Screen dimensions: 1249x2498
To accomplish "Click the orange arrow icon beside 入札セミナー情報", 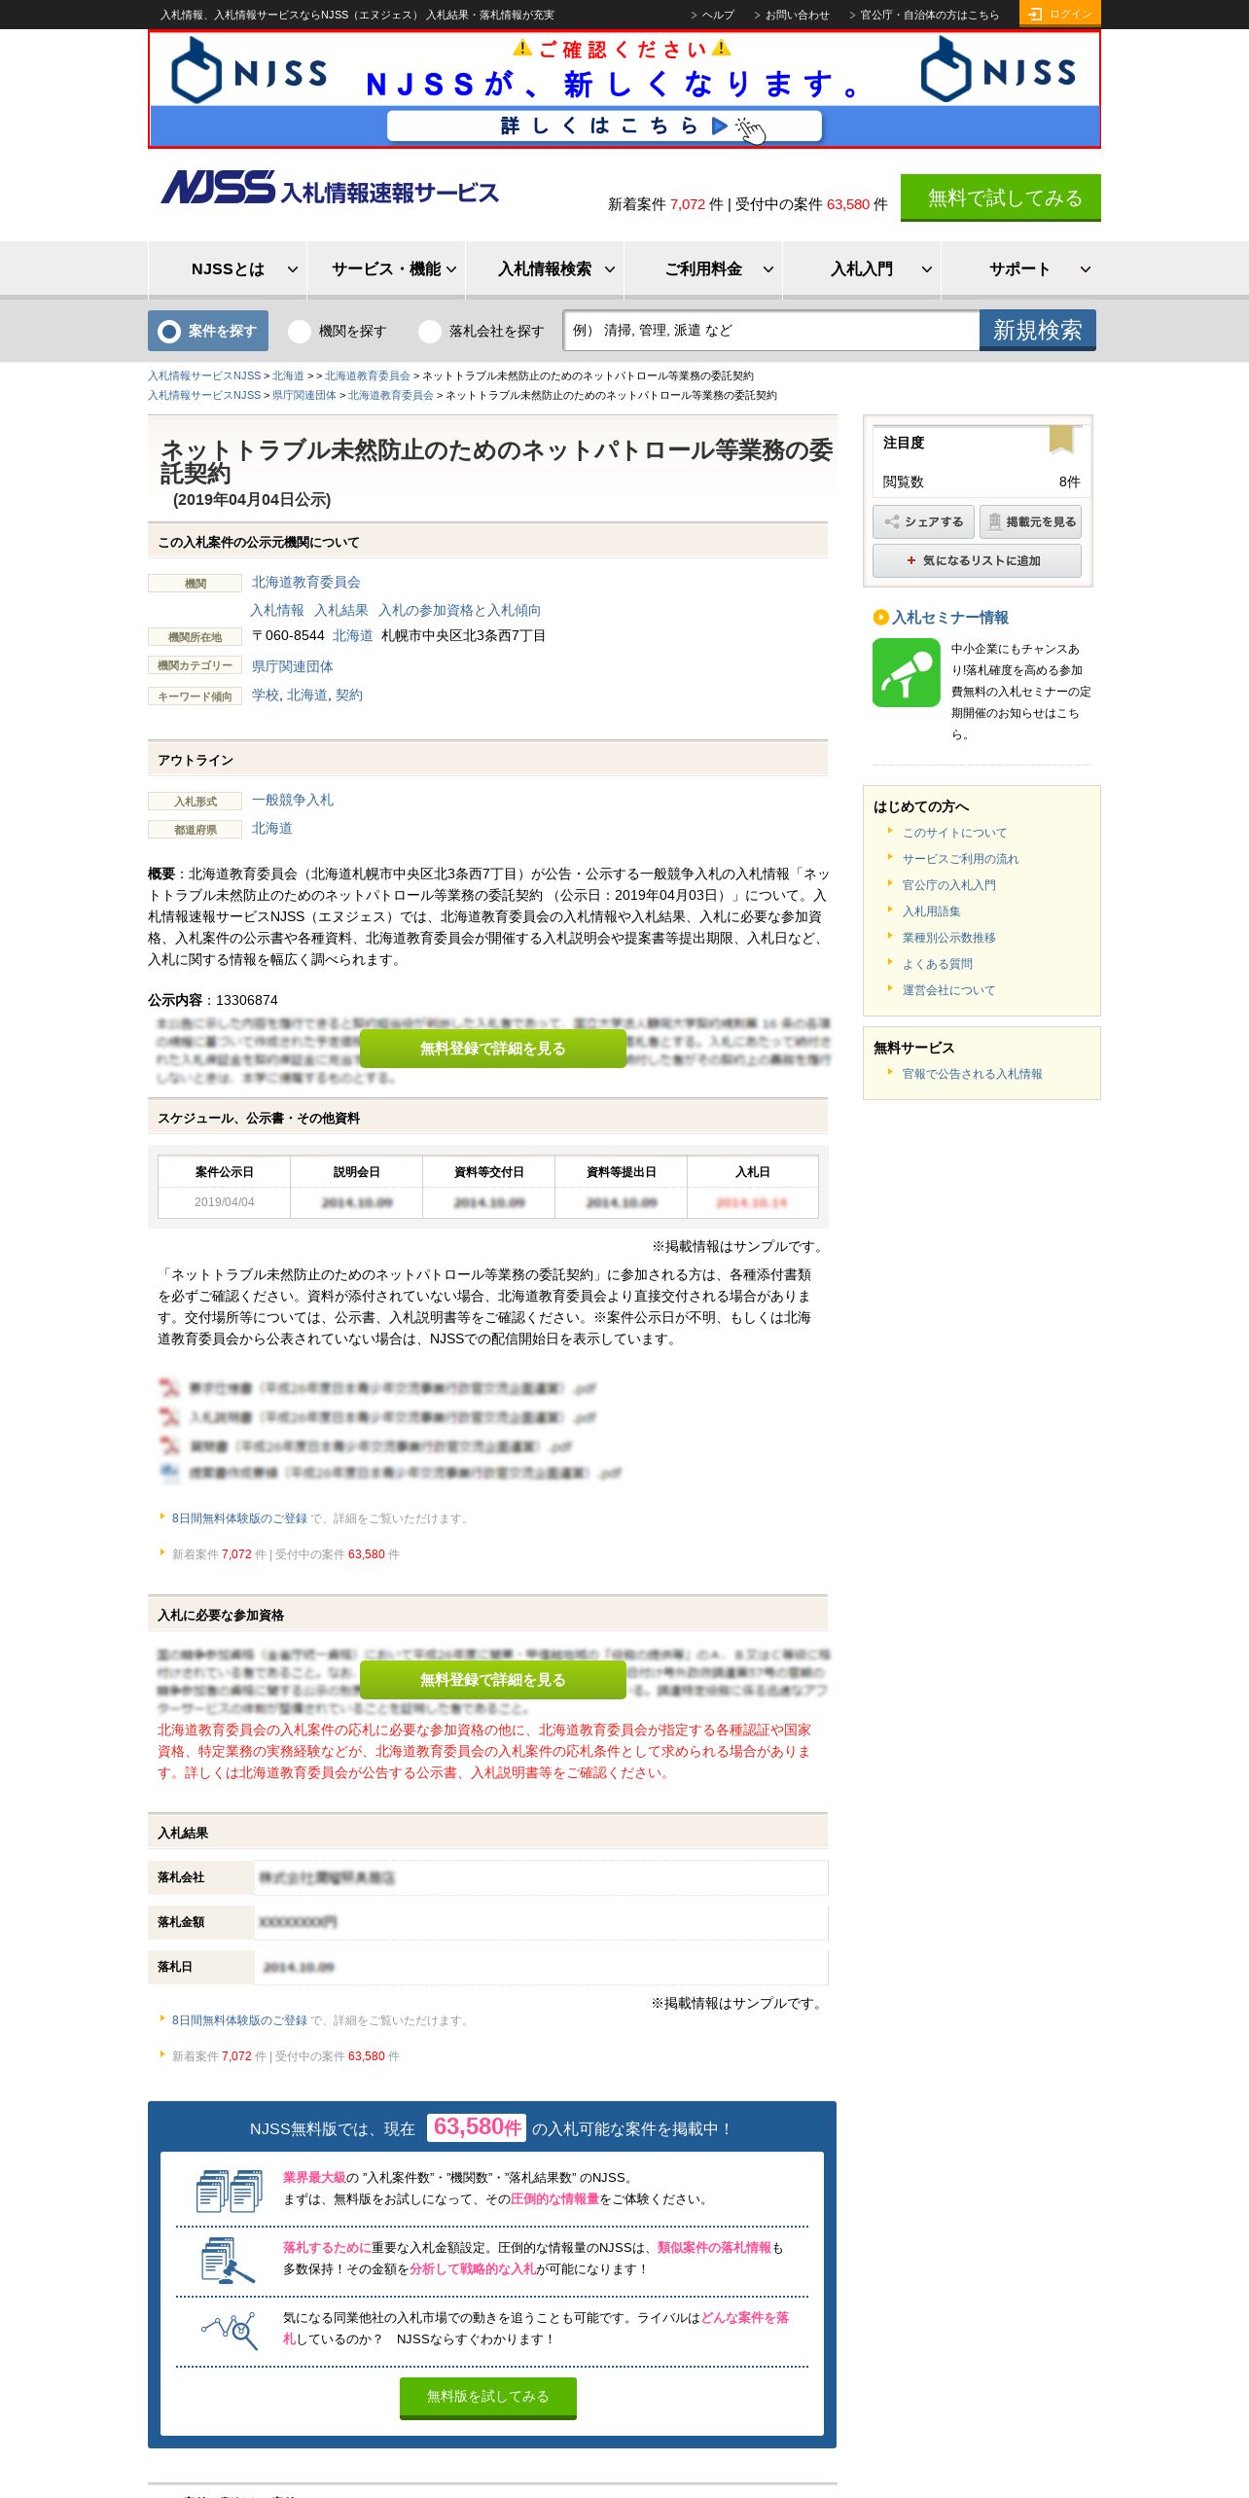I will (880, 617).
